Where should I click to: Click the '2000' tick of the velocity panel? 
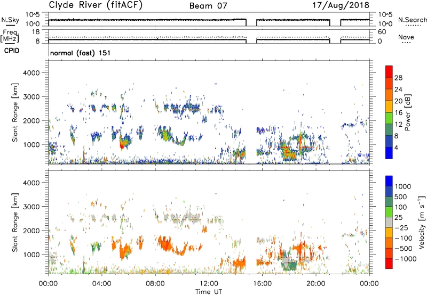(x=31, y=231)
